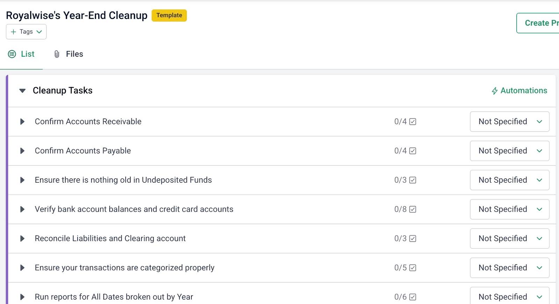The width and height of the screenshot is (559, 304).
Task: Select Verify bank account balances and credit card accounts
Action: tap(134, 209)
